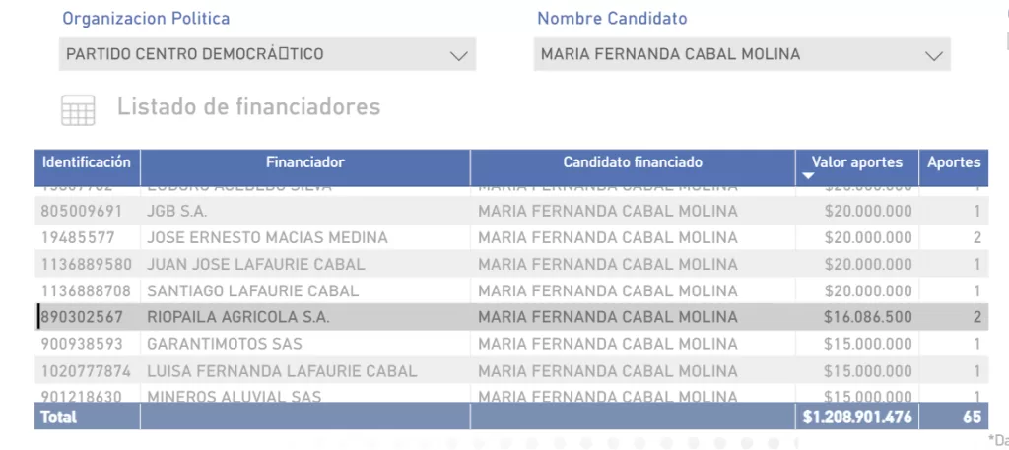Open the PARTIDO CENTRO DEMOCRÁTICO combo box
This screenshot has width=1009, height=450.
[267, 54]
